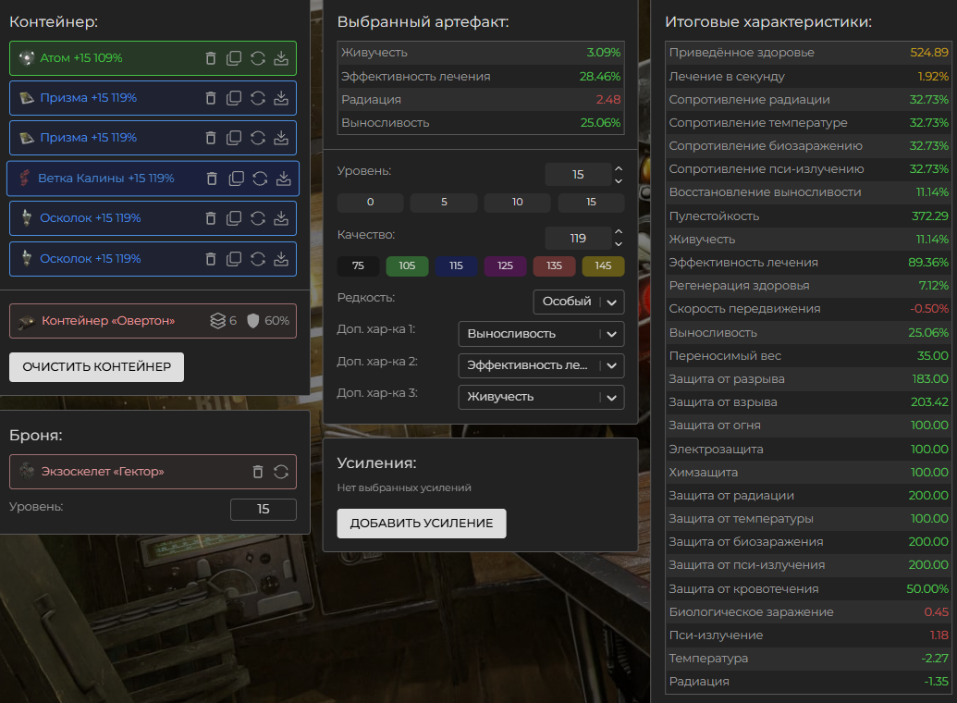Viewport: 957px width, 703px height.
Task: Click ДОБАВИТЬ УСИЛЕНИЕ button
Action: (x=422, y=524)
